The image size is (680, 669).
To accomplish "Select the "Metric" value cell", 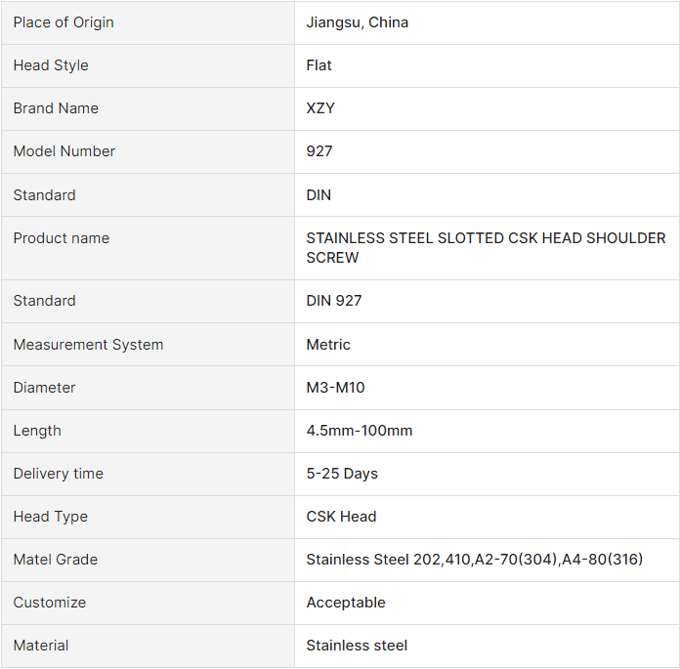I will coord(328,345).
